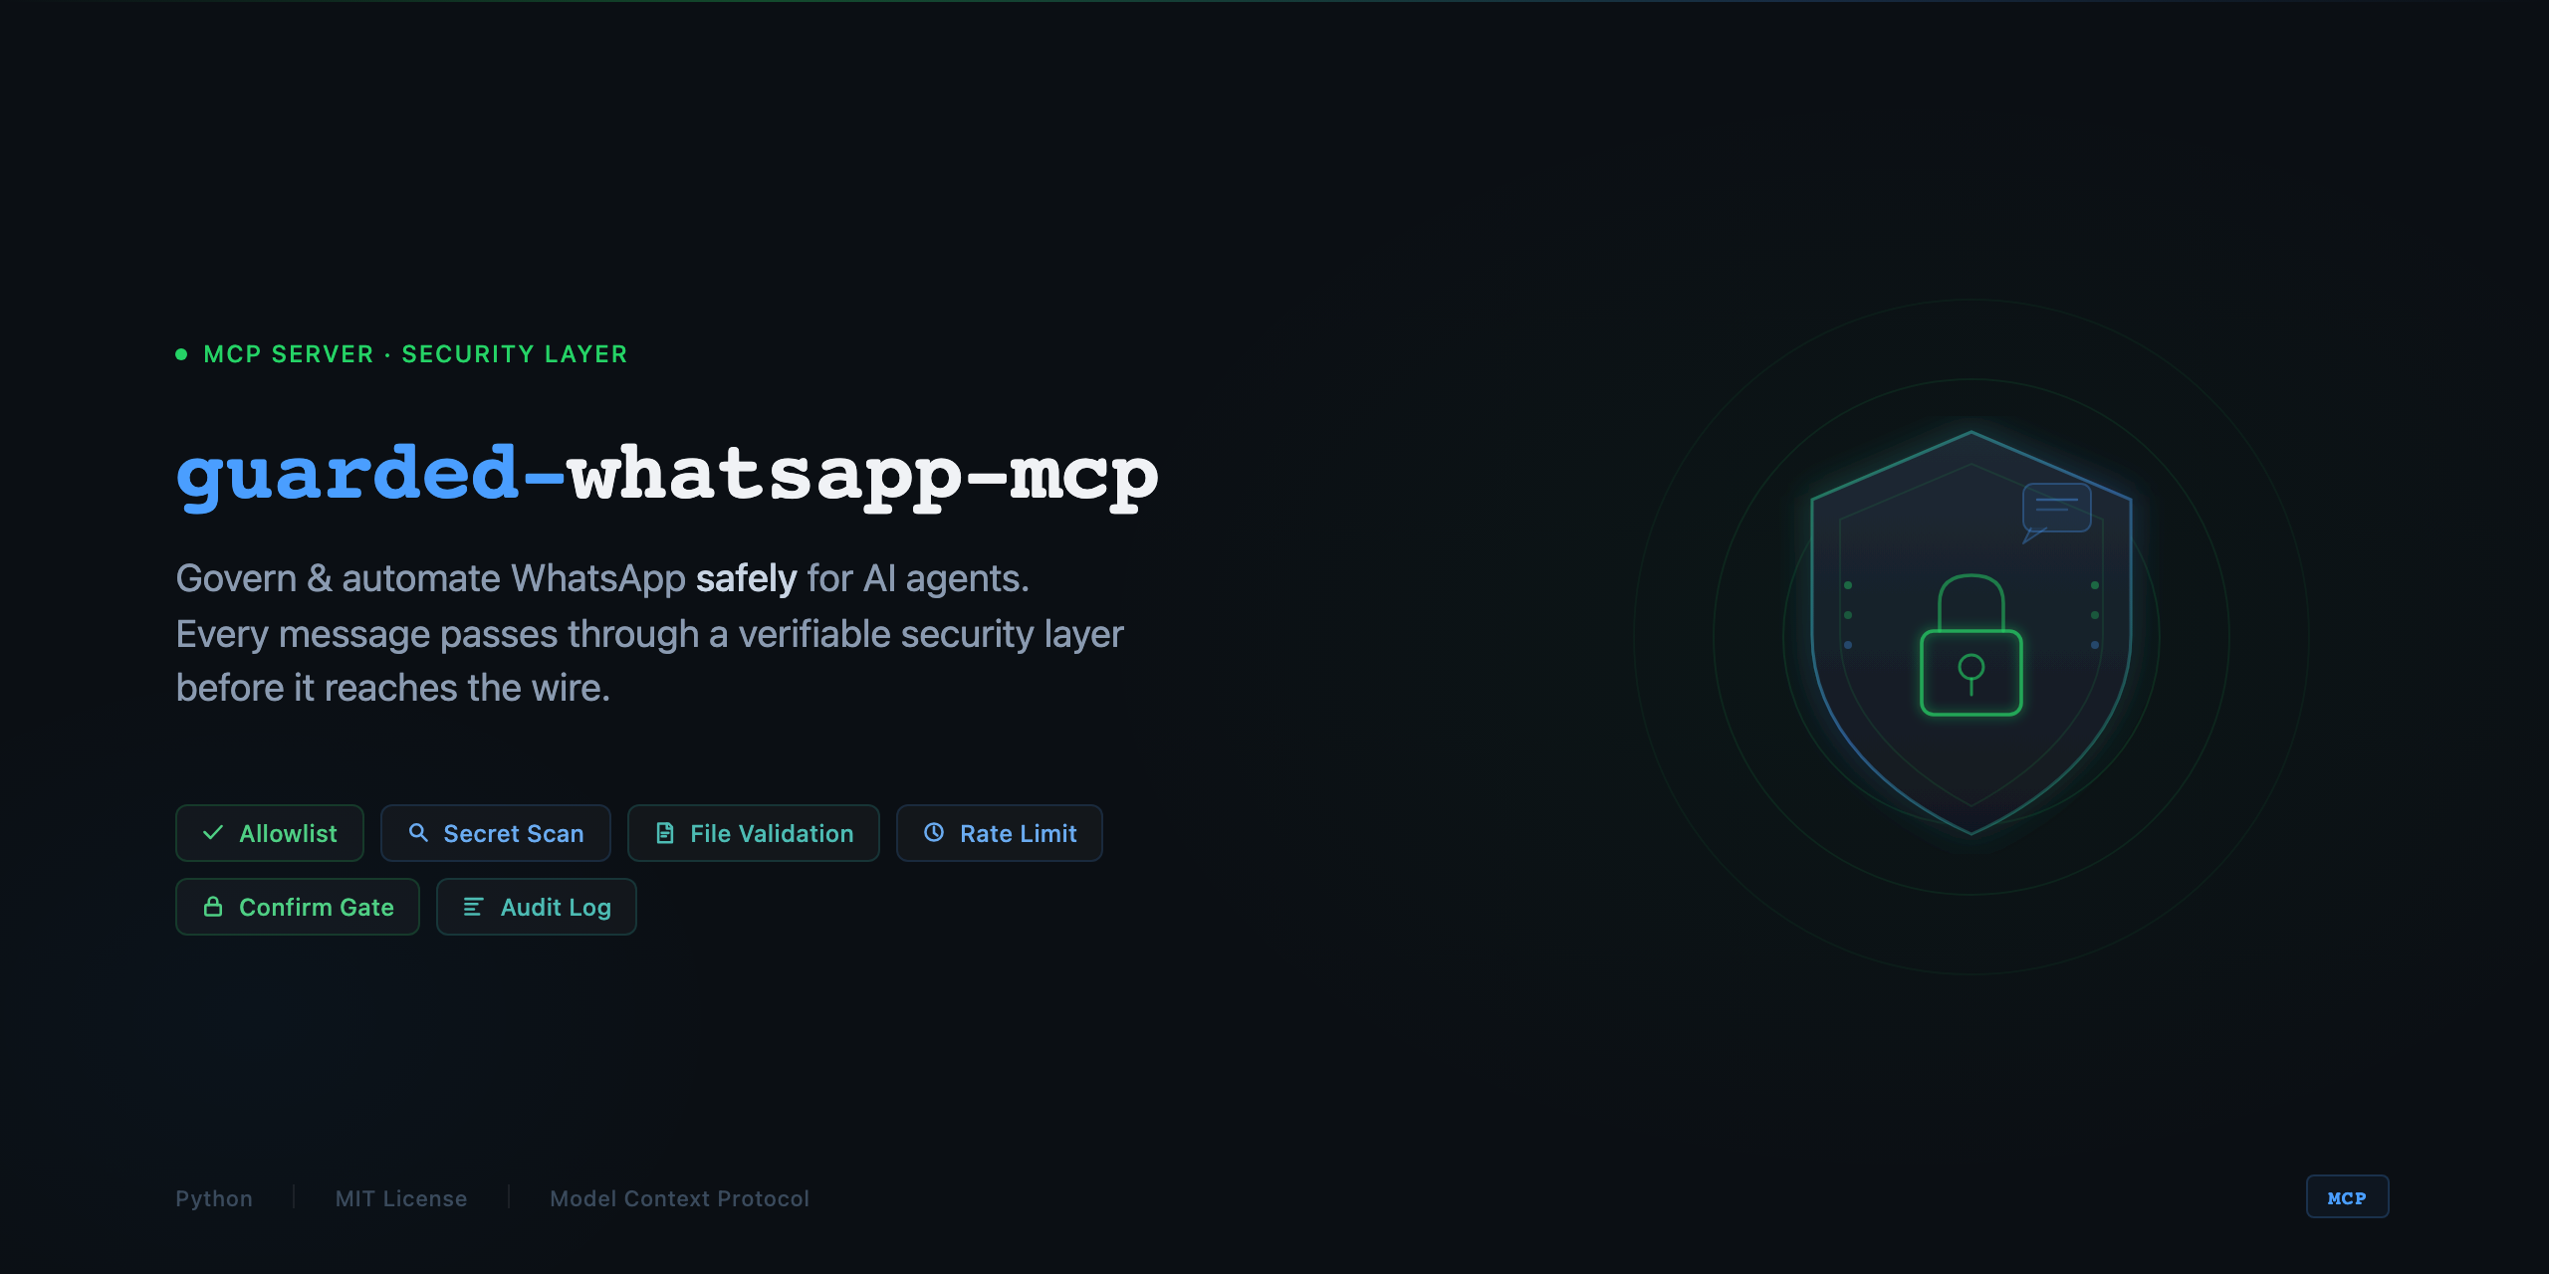Click the green padlock inside the shield

pyautogui.click(x=1970, y=645)
